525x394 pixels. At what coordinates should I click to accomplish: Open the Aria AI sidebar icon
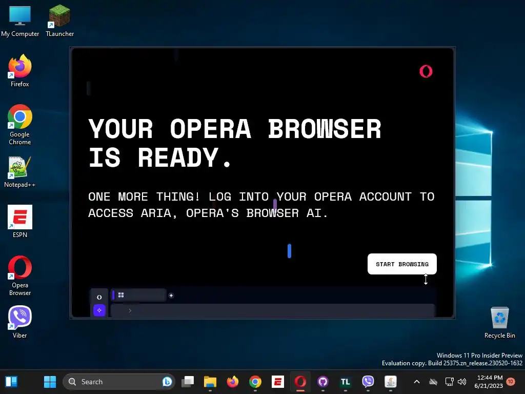(x=99, y=310)
